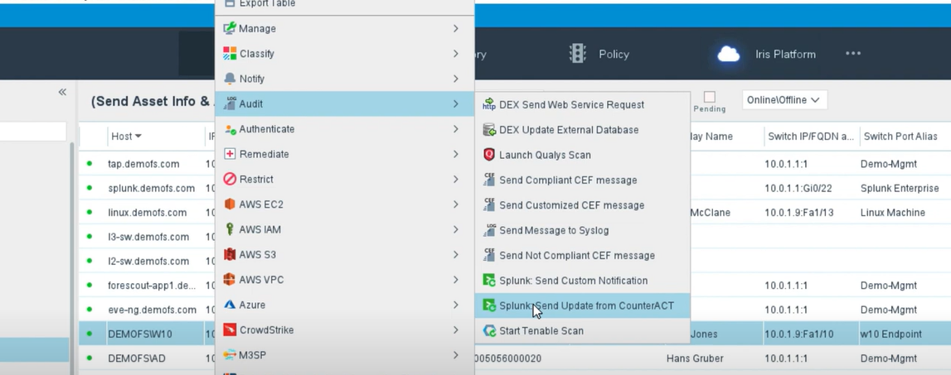The height and width of the screenshot is (375, 951).
Task: Click the AWS VPC icon
Action: pos(230,280)
